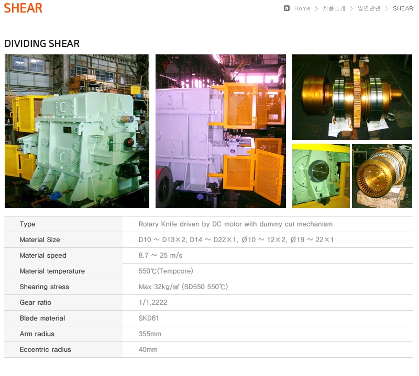Select the 'Eccentric radius' label
Image resolution: width=419 pixels, height=376 pixels.
coord(46,350)
